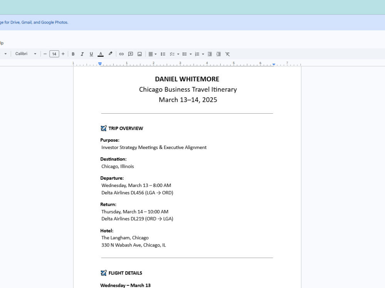Insert a link with the toolbar icon
Image resolution: width=385 pixels, height=288 pixels.
(x=121, y=54)
